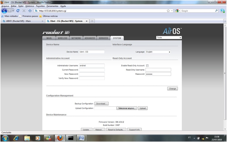Open the Arquivo menu
The image size is (227, 142).
tap(5, 6)
